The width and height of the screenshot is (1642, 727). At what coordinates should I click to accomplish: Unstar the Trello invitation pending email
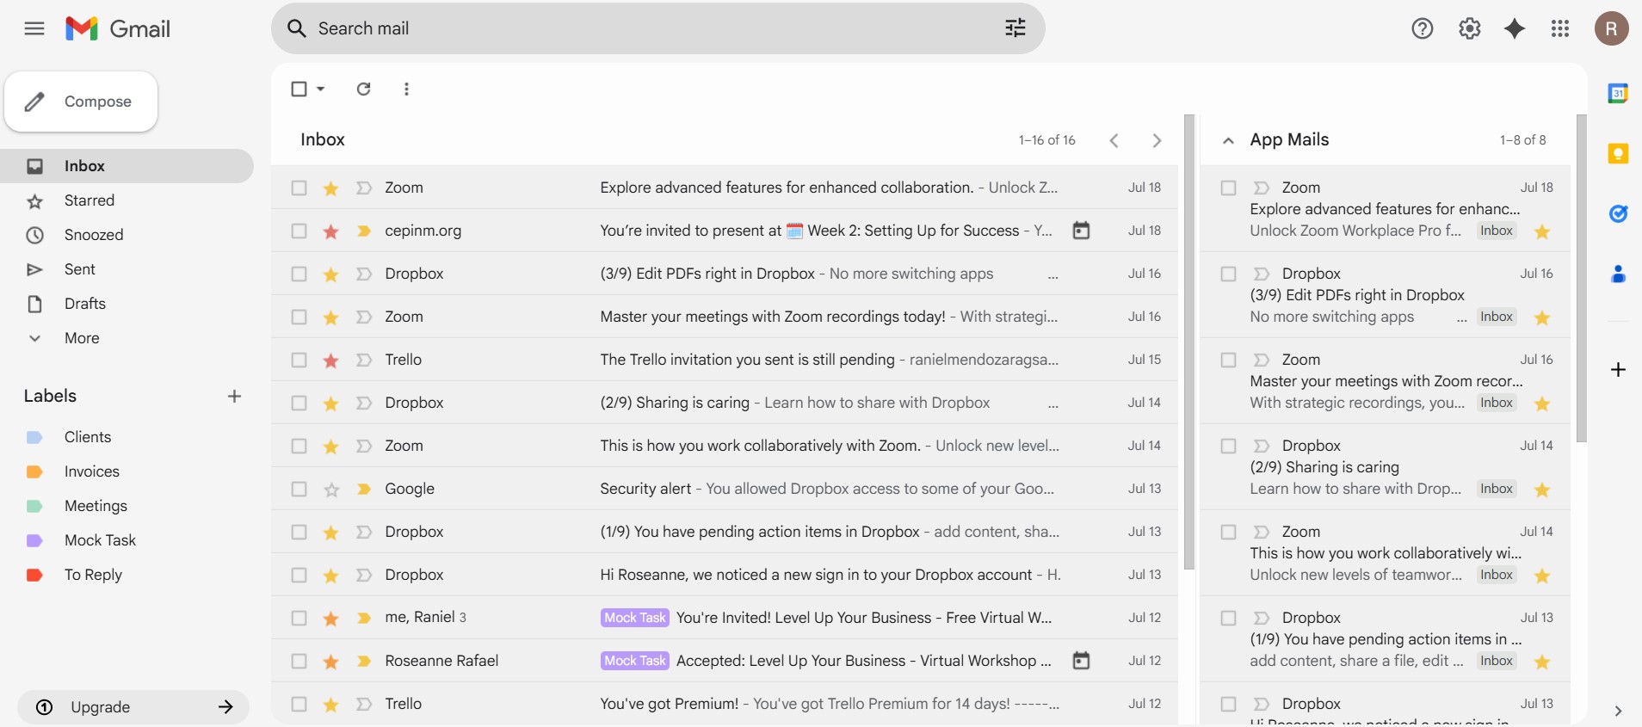tap(331, 360)
